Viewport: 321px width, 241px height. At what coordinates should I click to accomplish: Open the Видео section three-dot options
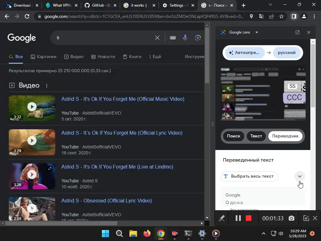47,85
